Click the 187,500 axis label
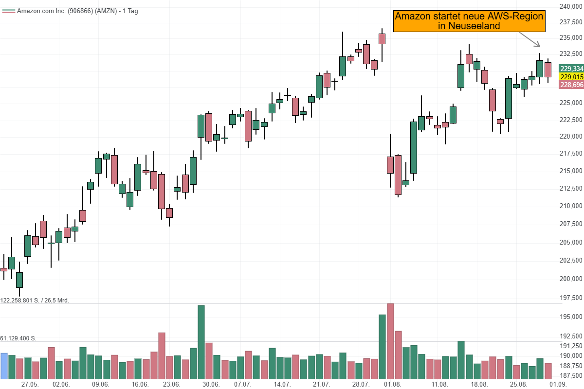Screen dimensions: 584x389 tap(571, 376)
